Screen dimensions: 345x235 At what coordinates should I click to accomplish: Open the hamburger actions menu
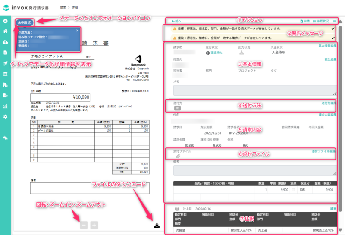pyautogui.click(x=334, y=21)
